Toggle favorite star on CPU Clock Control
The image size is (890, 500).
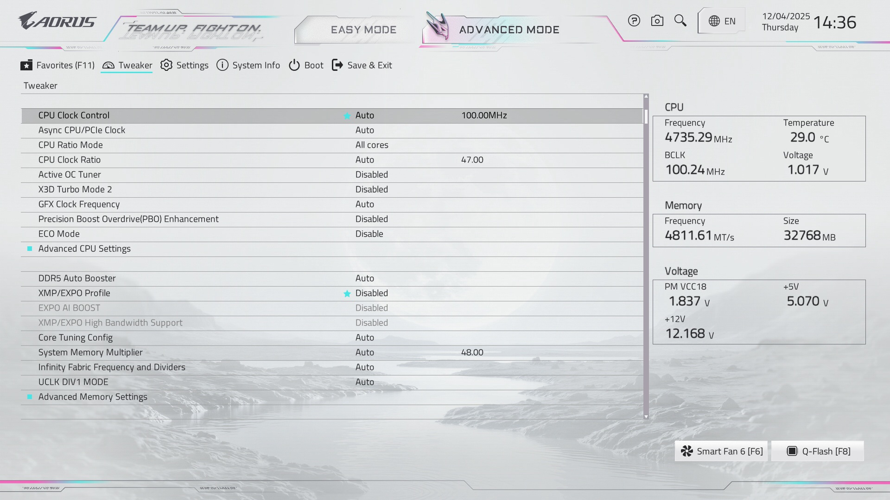pos(347,116)
